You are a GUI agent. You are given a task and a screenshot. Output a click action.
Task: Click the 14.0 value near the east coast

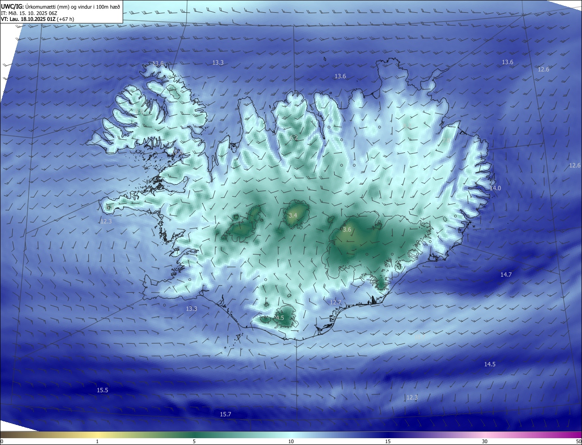(x=495, y=188)
